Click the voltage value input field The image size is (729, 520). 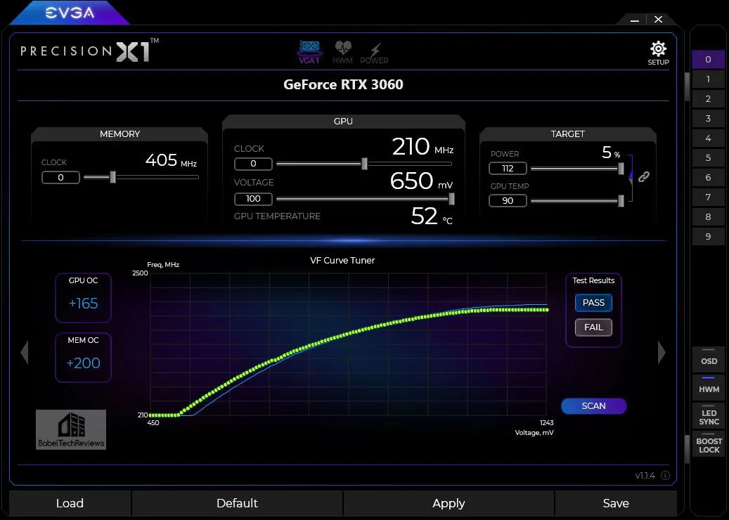pyautogui.click(x=253, y=199)
